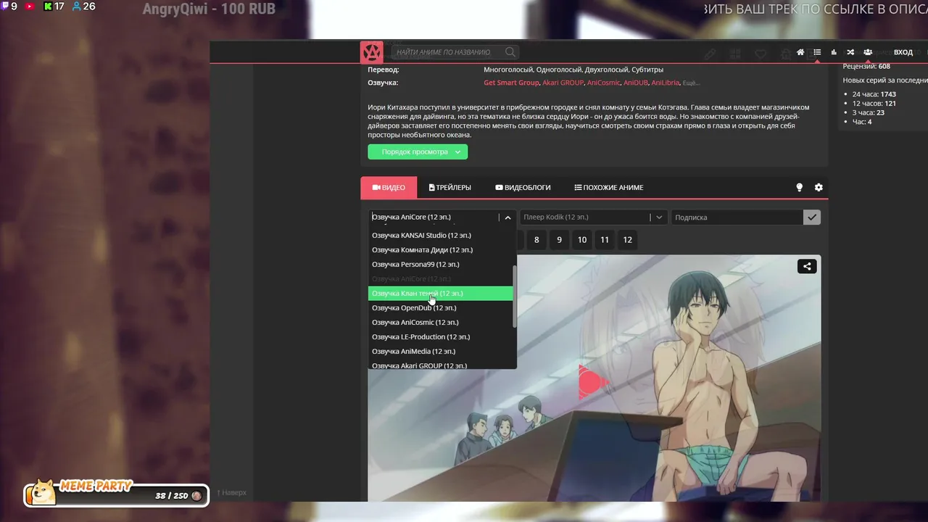Toggle the light bulb dimmer icon
This screenshot has height=522, width=928.
pos(800,187)
